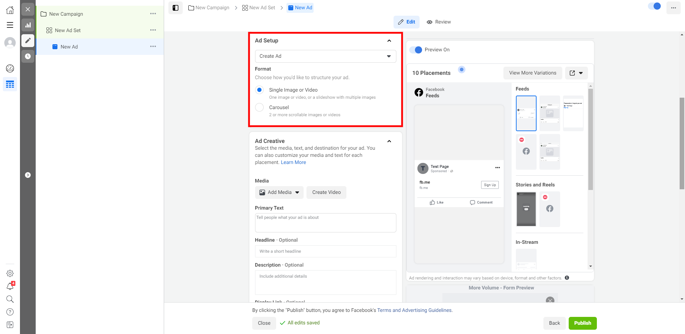Open the top-right more options ellipsis
Viewport: 685px width, 334px height.
click(x=673, y=8)
